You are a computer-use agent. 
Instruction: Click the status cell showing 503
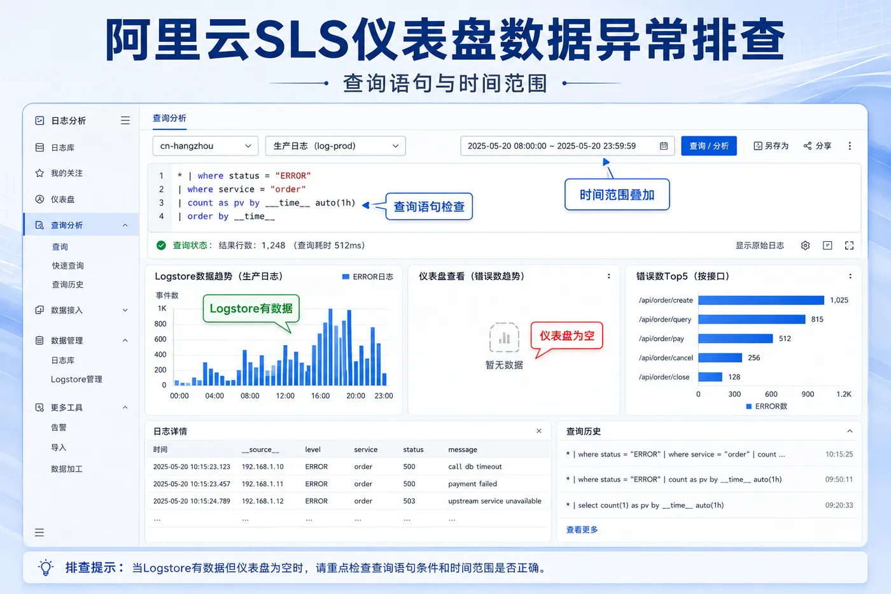click(x=409, y=501)
